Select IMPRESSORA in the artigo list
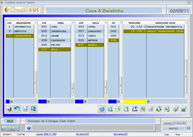 tap(60, 31)
